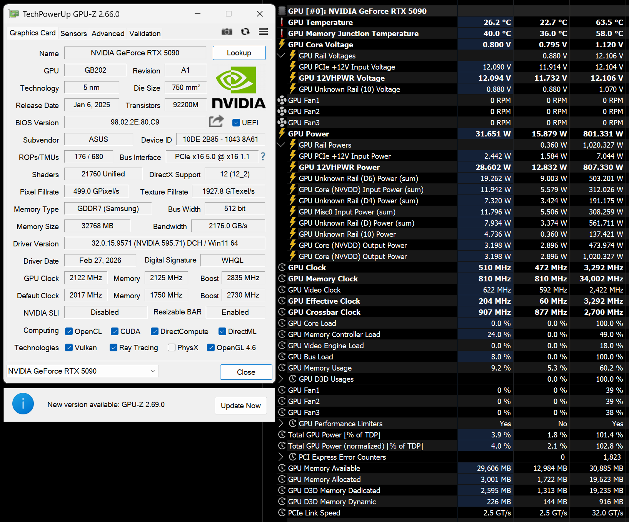Toggle the Ray Tracing checkbox
Screen dimensions: 629x522
click(113, 347)
